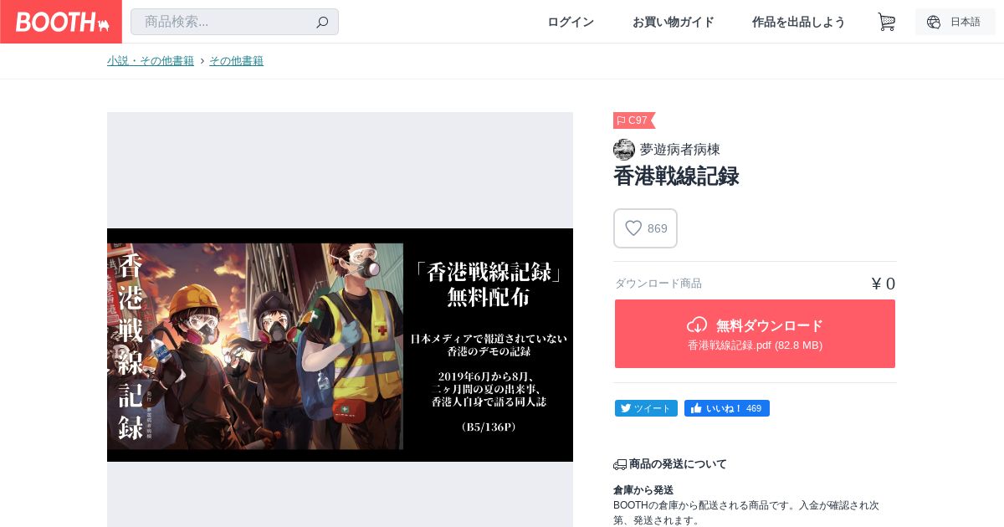
Task: Click the BOOTH logo
Action: 62,22
